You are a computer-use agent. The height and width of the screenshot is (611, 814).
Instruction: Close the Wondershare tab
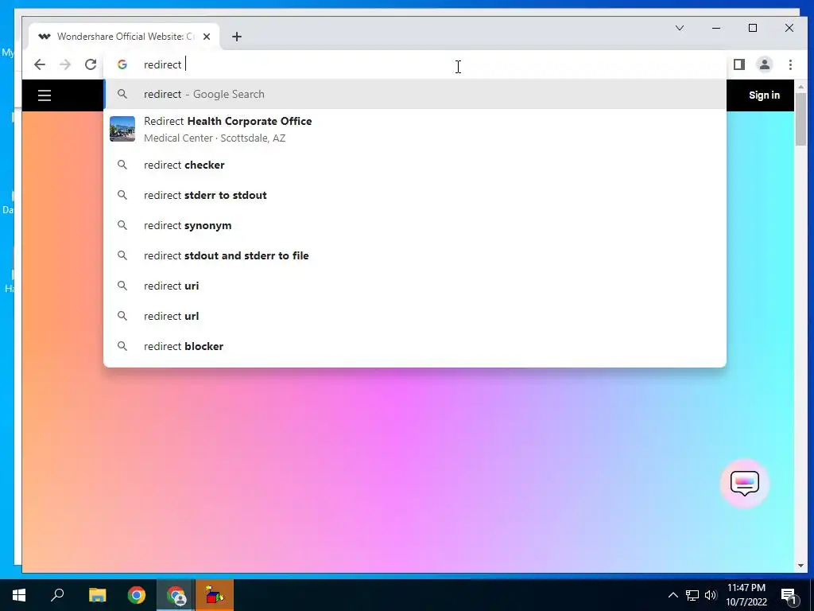point(207,37)
